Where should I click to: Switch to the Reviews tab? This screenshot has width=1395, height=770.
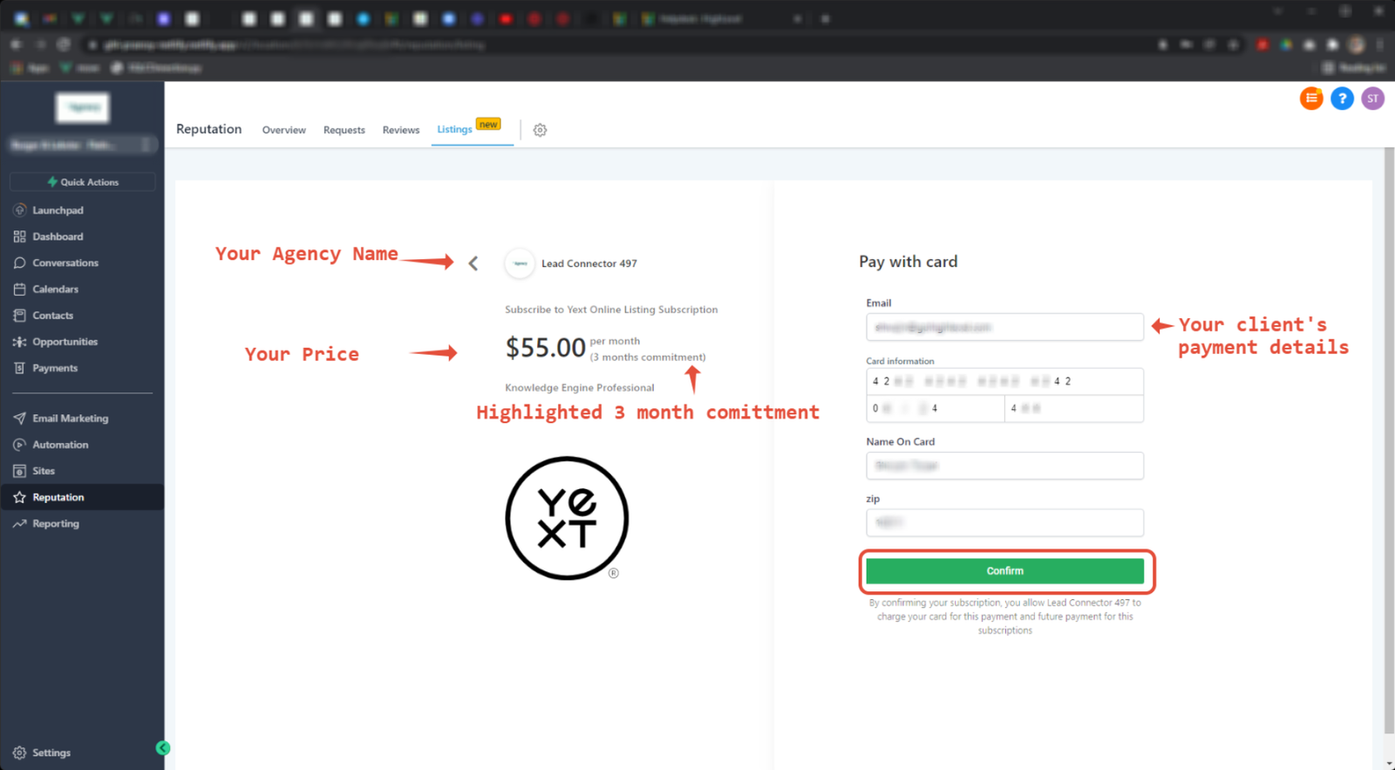pyautogui.click(x=400, y=130)
